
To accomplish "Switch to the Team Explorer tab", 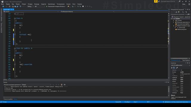I will tap(186, 60).
